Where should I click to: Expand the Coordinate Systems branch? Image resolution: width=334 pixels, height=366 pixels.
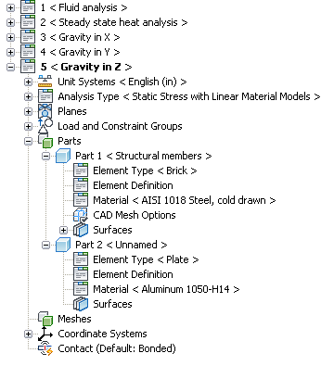click(x=28, y=334)
